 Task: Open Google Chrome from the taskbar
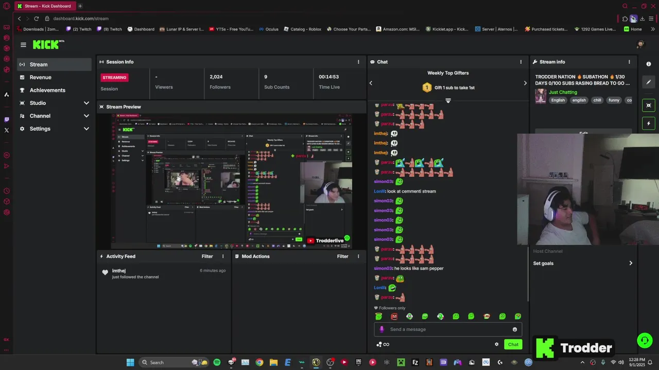pos(259,362)
